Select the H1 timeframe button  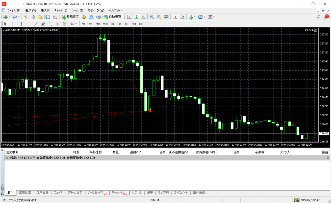pos(112,24)
